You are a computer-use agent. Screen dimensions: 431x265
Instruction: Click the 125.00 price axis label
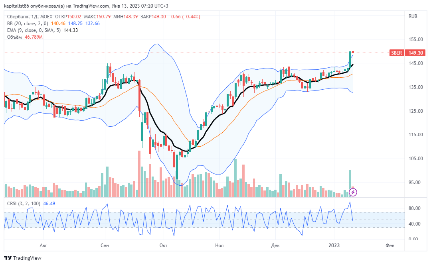pos(415,111)
